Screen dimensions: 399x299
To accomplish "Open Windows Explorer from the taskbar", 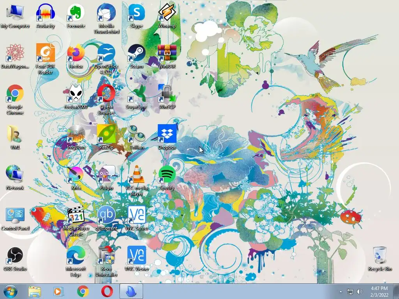I will (x=35, y=291).
